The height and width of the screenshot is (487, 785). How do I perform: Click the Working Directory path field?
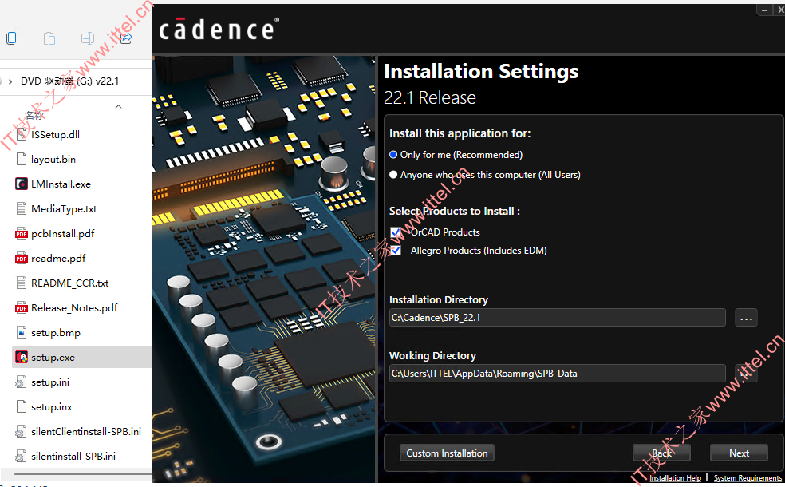(x=557, y=374)
